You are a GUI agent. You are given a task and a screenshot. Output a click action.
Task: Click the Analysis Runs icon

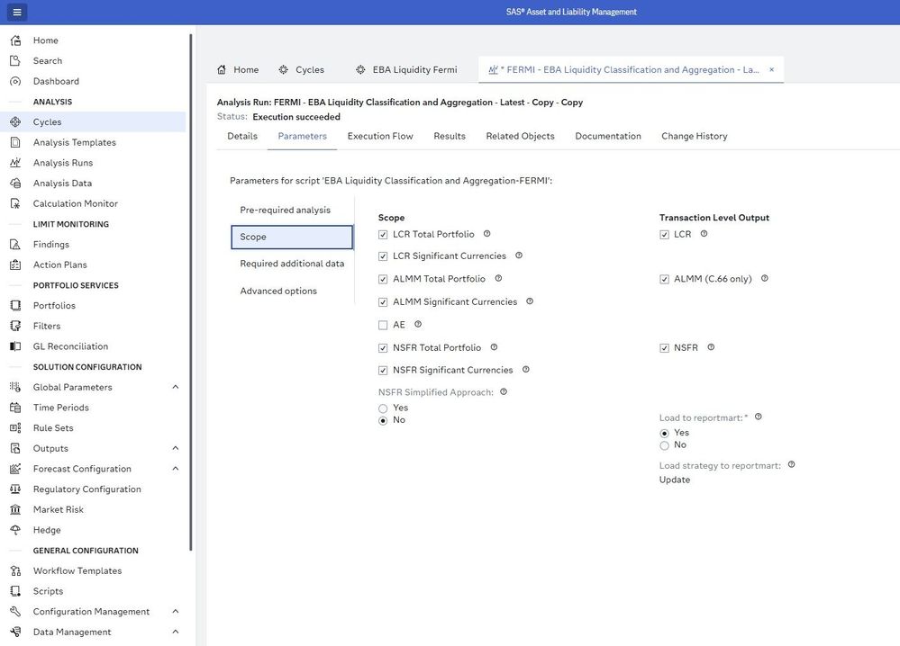15,163
